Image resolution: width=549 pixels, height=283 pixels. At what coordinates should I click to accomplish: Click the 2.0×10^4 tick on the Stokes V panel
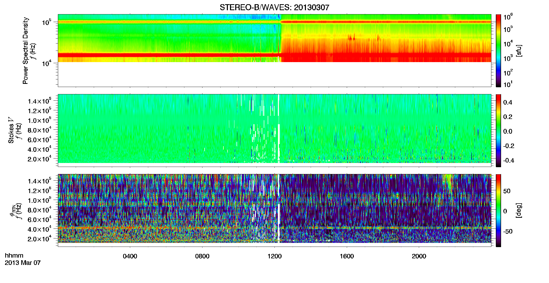(x=39, y=159)
